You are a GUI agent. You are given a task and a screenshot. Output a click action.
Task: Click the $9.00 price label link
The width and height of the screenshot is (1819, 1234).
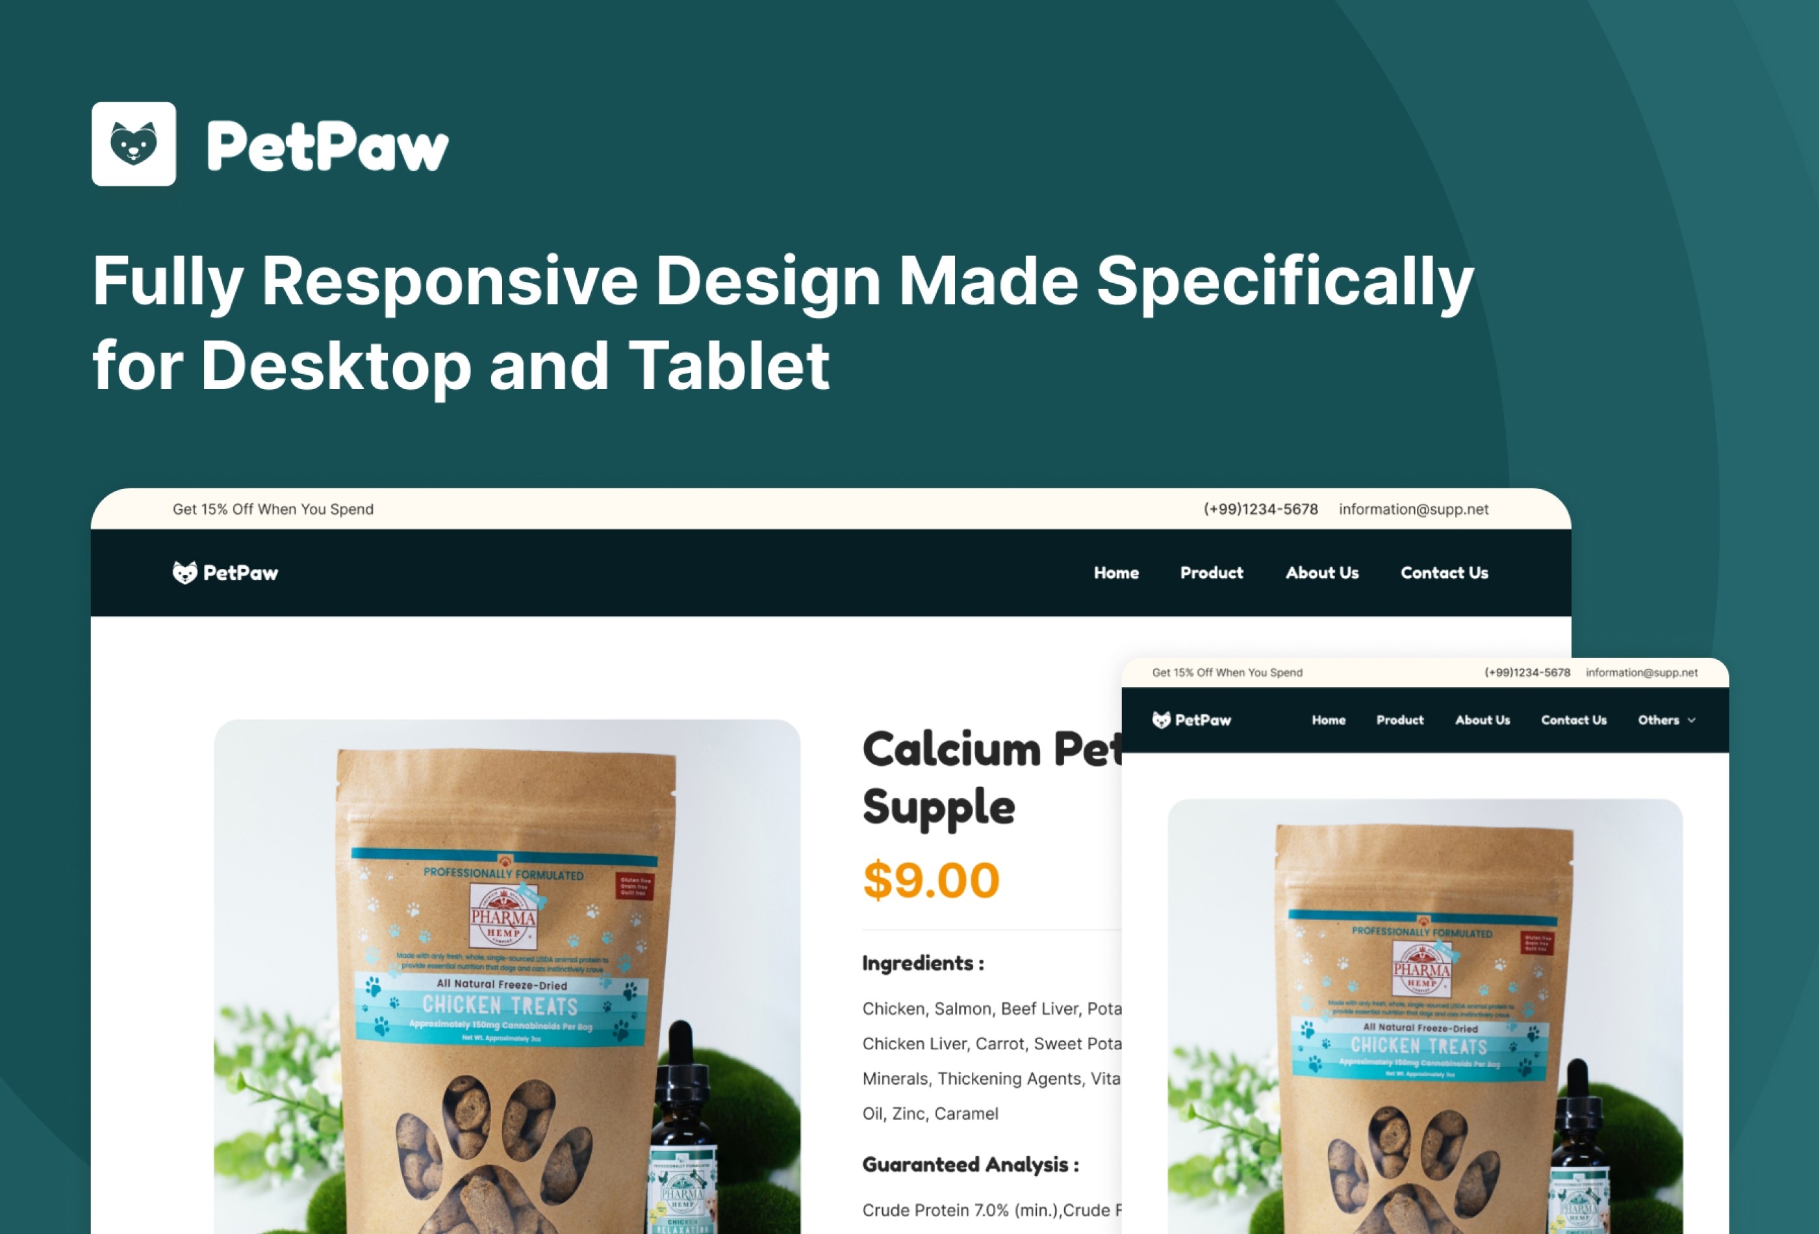click(x=931, y=877)
